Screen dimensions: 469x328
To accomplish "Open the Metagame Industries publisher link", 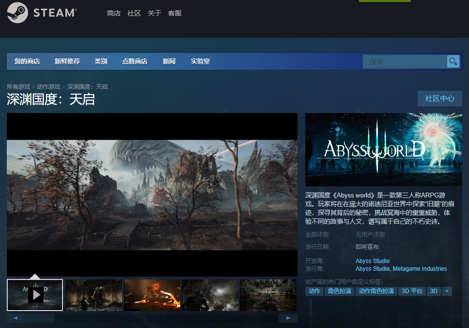I will point(420,269).
